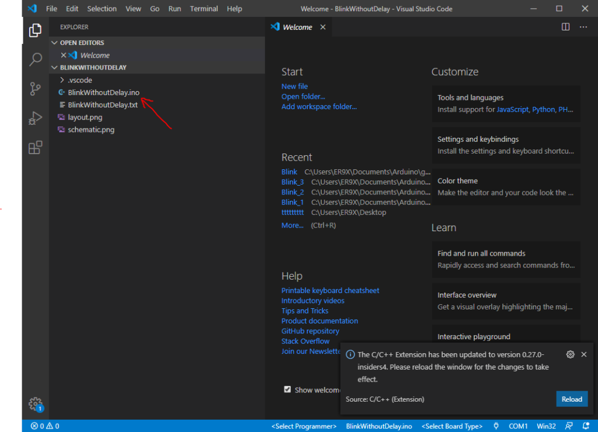The height and width of the screenshot is (432, 598).
Task: Dismiss the C/C++ extension notification
Action: tap(584, 354)
